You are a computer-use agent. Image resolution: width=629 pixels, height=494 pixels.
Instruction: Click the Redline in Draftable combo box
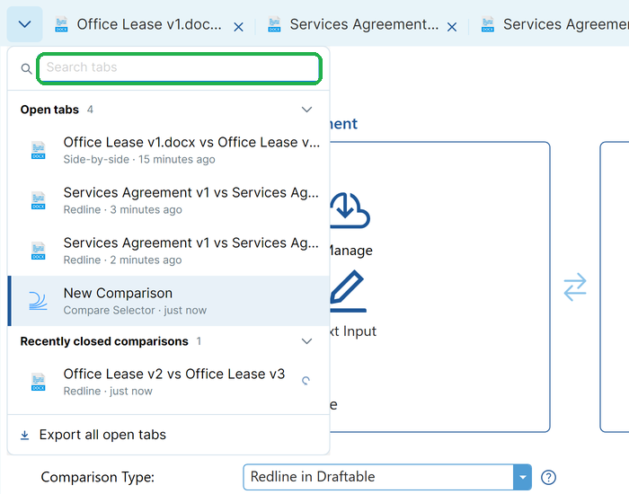click(x=387, y=477)
